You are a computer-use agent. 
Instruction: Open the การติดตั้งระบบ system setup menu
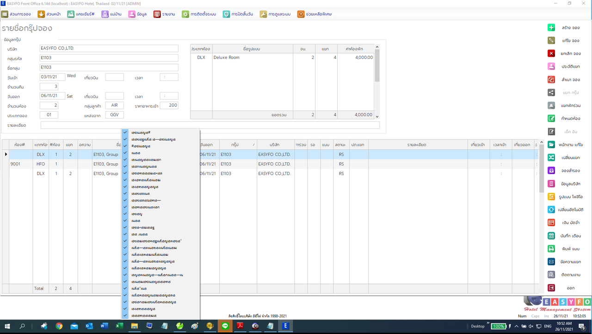click(199, 14)
